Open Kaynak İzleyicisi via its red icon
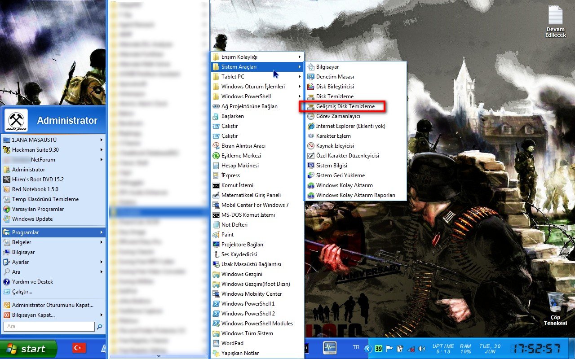The image size is (575, 359). click(311, 146)
